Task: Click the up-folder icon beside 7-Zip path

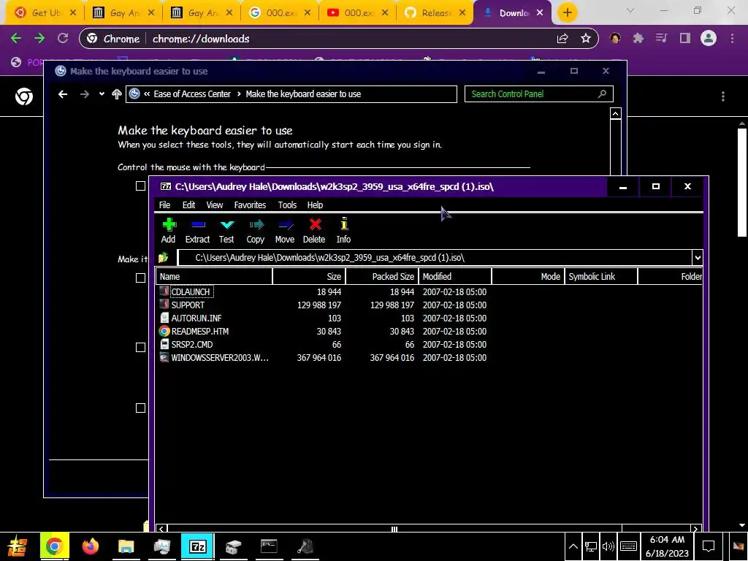Action: [x=163, y=258]
